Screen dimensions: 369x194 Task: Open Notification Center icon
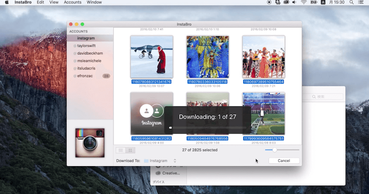pyautogui.click(x=360, y=2)
